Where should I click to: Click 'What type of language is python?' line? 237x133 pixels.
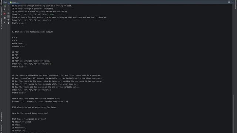click(x=29, y=119)
